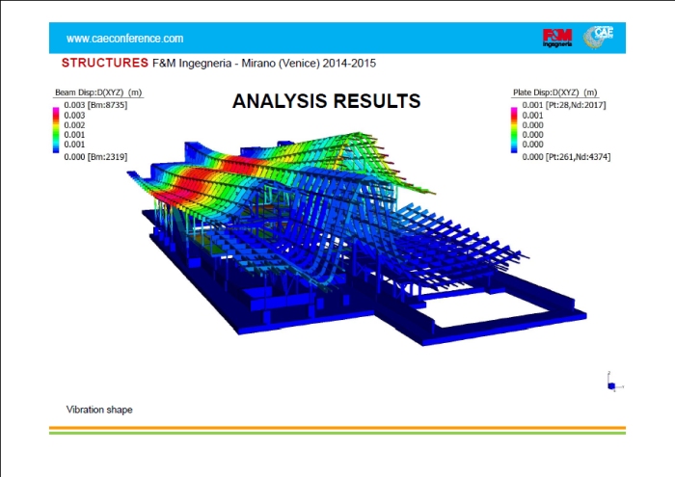
Task: Click the red STRUCTURES heading
Action: [x=104, y=63]
